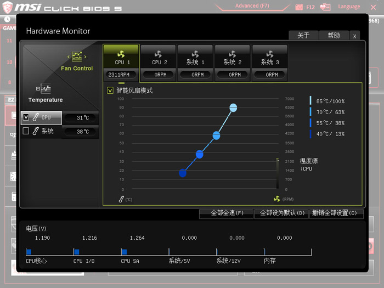Open the 系统 3 fan icon tab

pyautogui.click(x=269, y=54)
